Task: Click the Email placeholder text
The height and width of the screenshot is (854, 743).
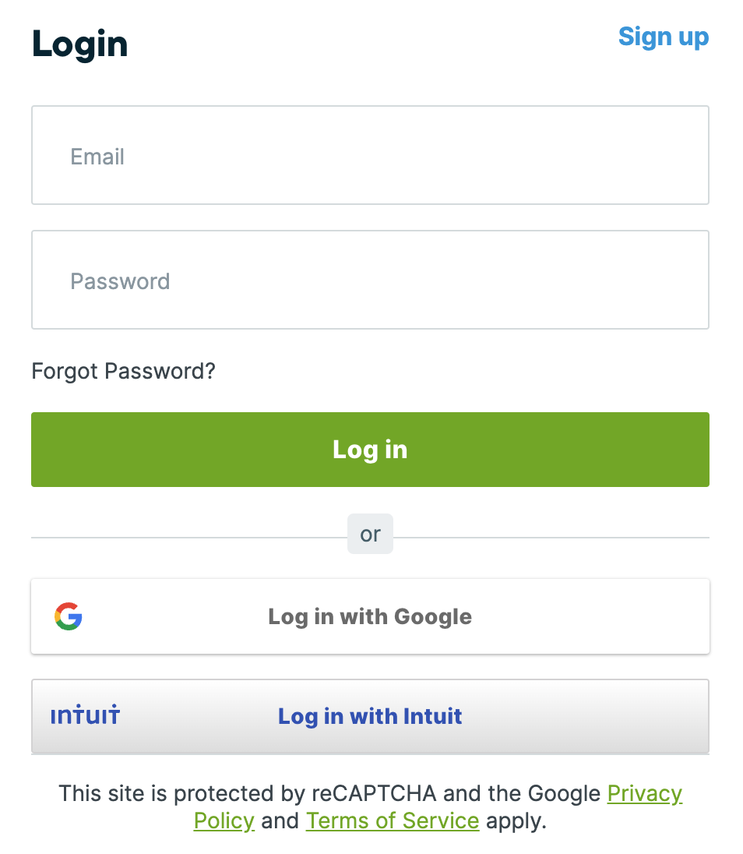Action: [97, 157]
